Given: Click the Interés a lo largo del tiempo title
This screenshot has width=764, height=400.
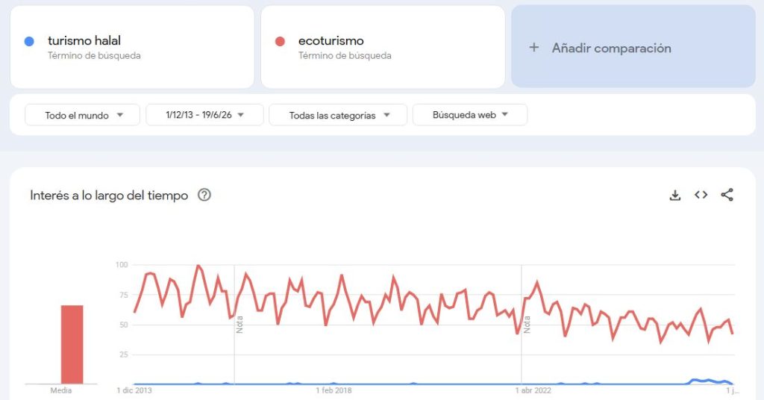Looking at the screenshot, I should (109, 196).
